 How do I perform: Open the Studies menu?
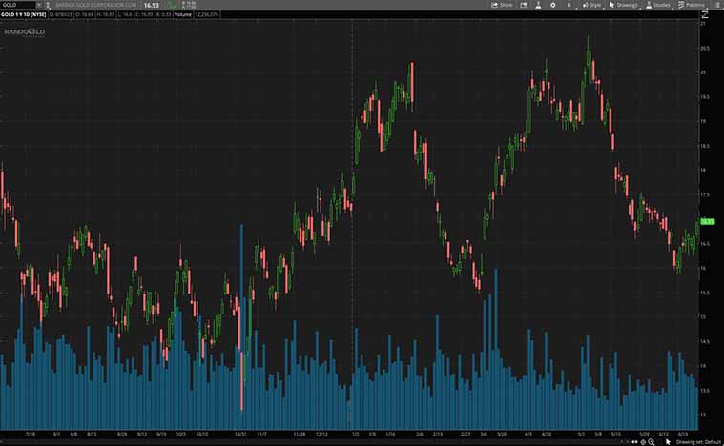[658, 5]
